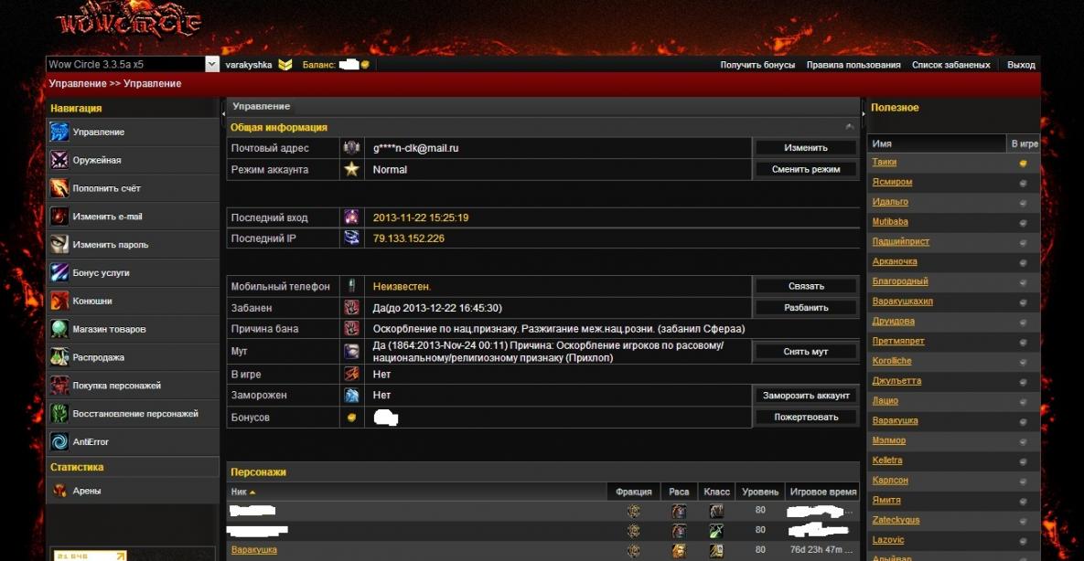Click the Заморозить аккаунт button

tap(805, 396)
